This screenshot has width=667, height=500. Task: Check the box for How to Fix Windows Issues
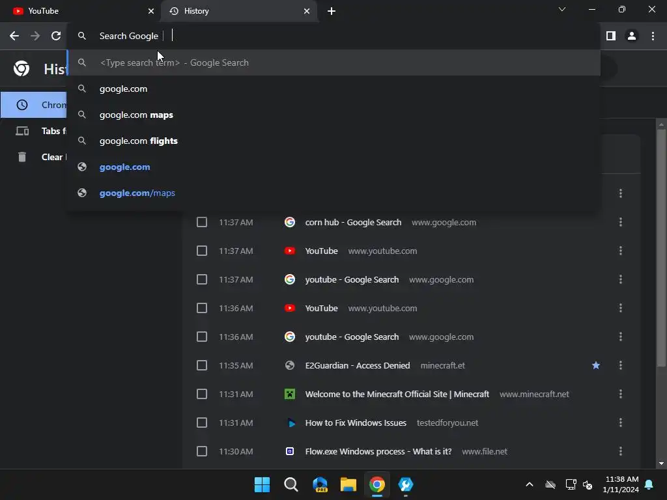[202, 423]
